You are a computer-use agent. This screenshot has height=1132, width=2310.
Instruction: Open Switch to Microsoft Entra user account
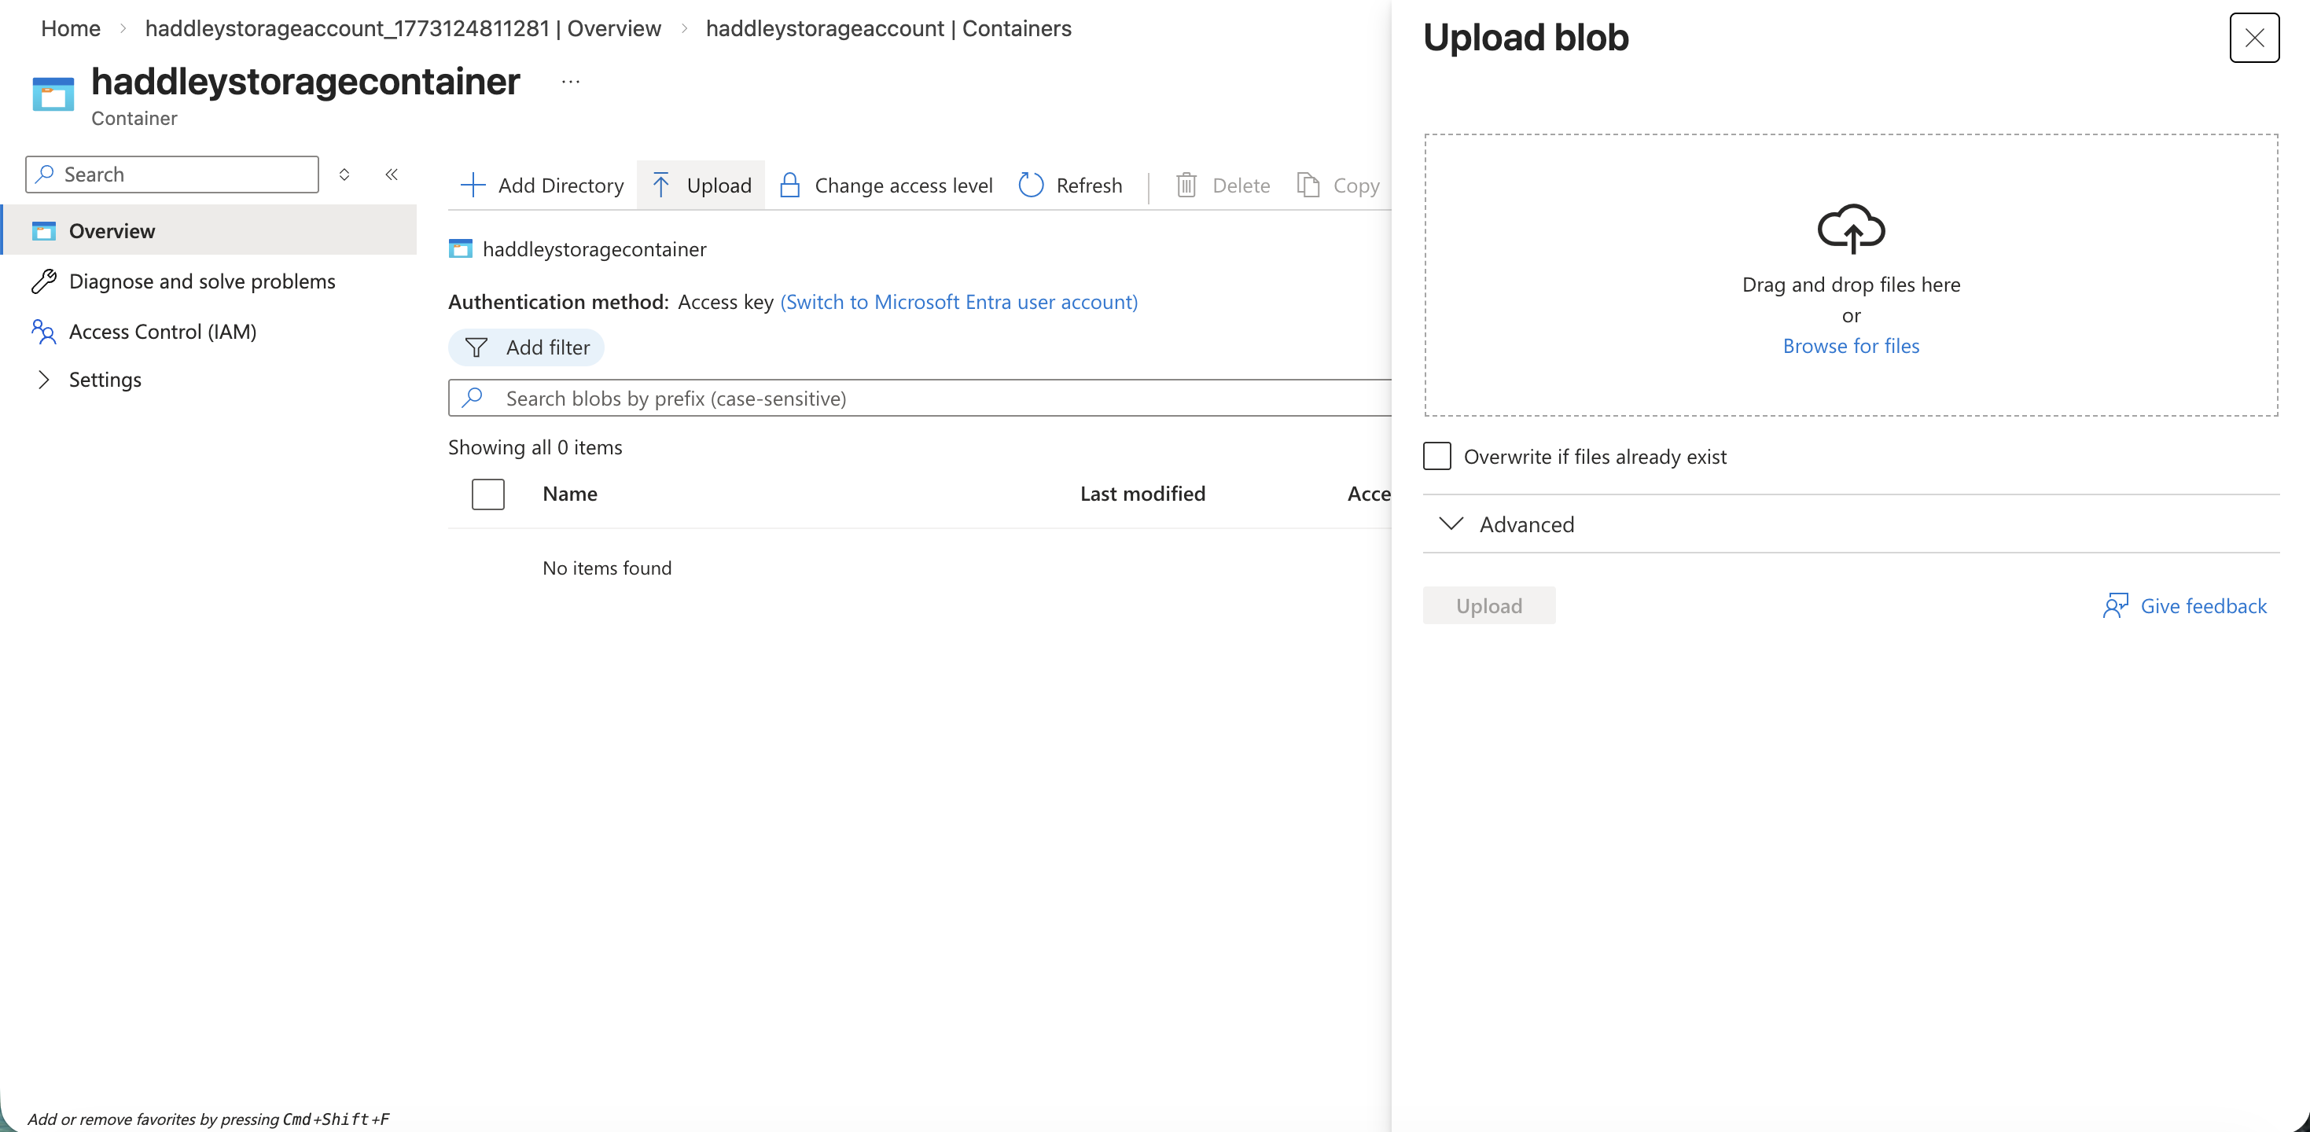point(958,302)
